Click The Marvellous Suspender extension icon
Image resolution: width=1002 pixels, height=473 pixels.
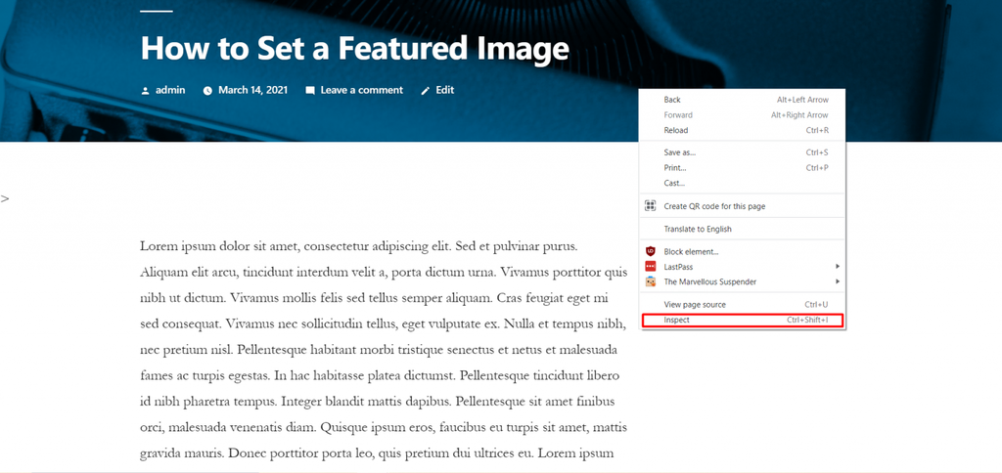[x=650, y=281]
